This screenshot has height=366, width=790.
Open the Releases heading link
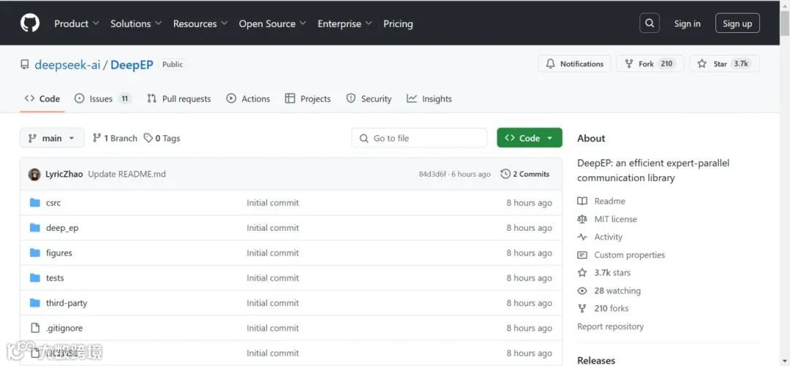[596, 360]
